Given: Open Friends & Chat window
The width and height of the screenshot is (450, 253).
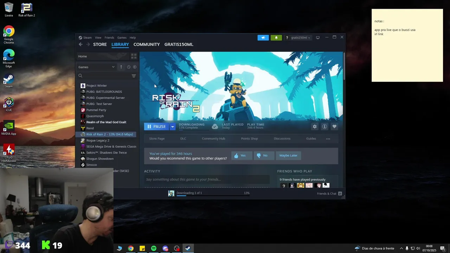Looking at the screenshot, I should click(x=329, y=194).
